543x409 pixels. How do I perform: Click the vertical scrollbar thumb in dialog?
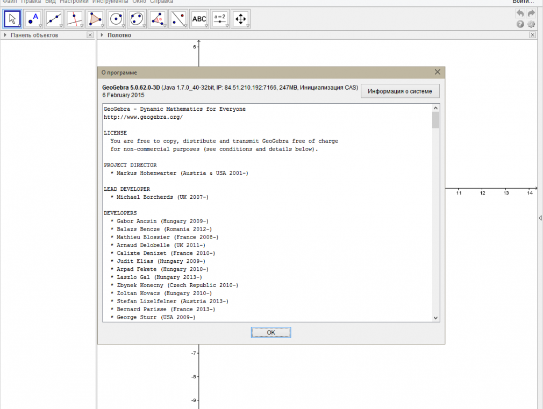(435, 120)
